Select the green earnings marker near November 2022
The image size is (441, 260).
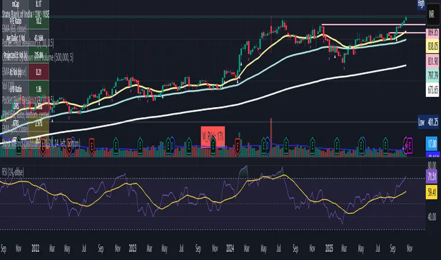pos(115,146)
